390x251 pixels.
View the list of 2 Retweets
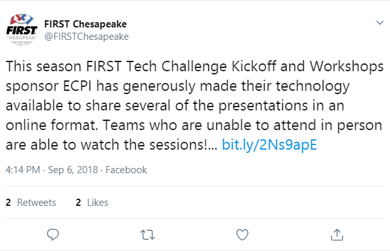point(31,203)
